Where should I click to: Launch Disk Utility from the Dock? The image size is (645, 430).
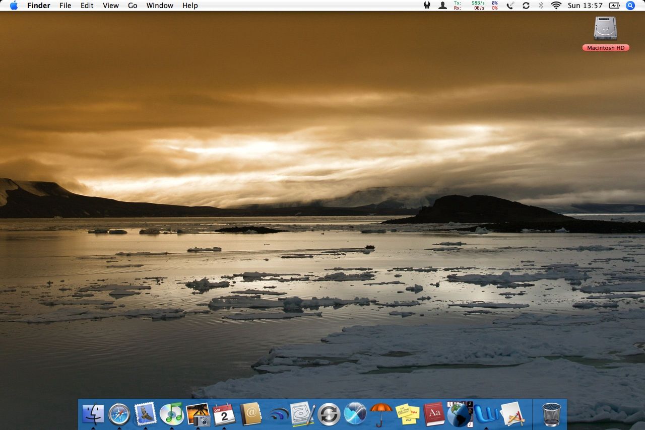pyautogui.click(x=303, y=414)
